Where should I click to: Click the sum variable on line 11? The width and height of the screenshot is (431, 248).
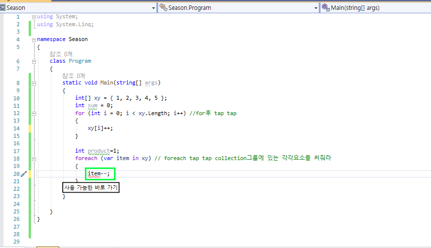coord(93,105)
